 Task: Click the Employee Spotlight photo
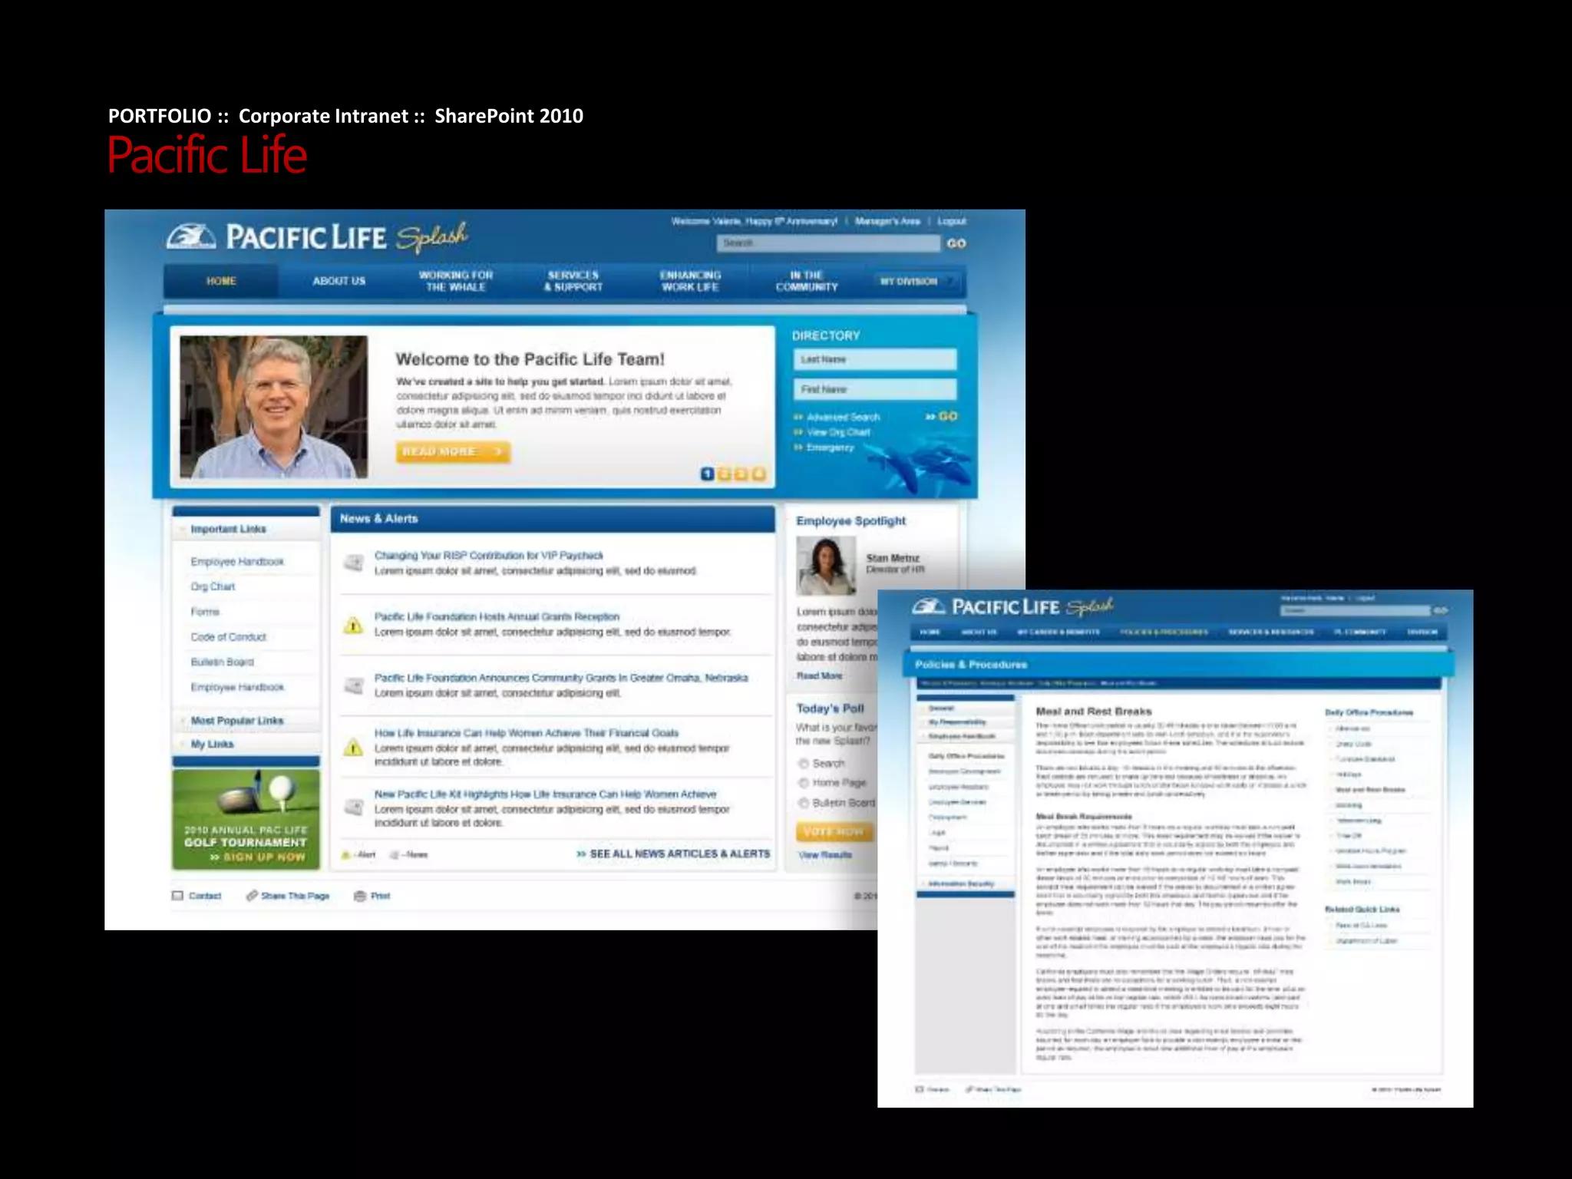tap(826, 566)
